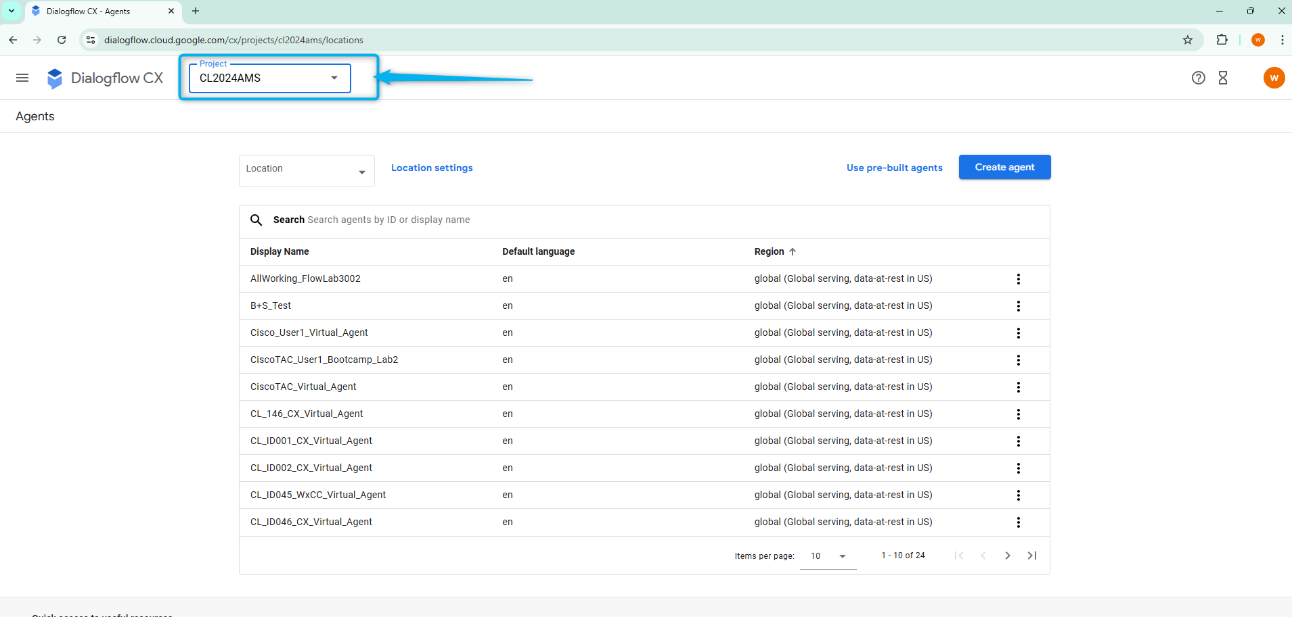Open the orange W account avatar
Image resolution: width=1292 pixels, height=617 pixels.
tap(1274, 78)
